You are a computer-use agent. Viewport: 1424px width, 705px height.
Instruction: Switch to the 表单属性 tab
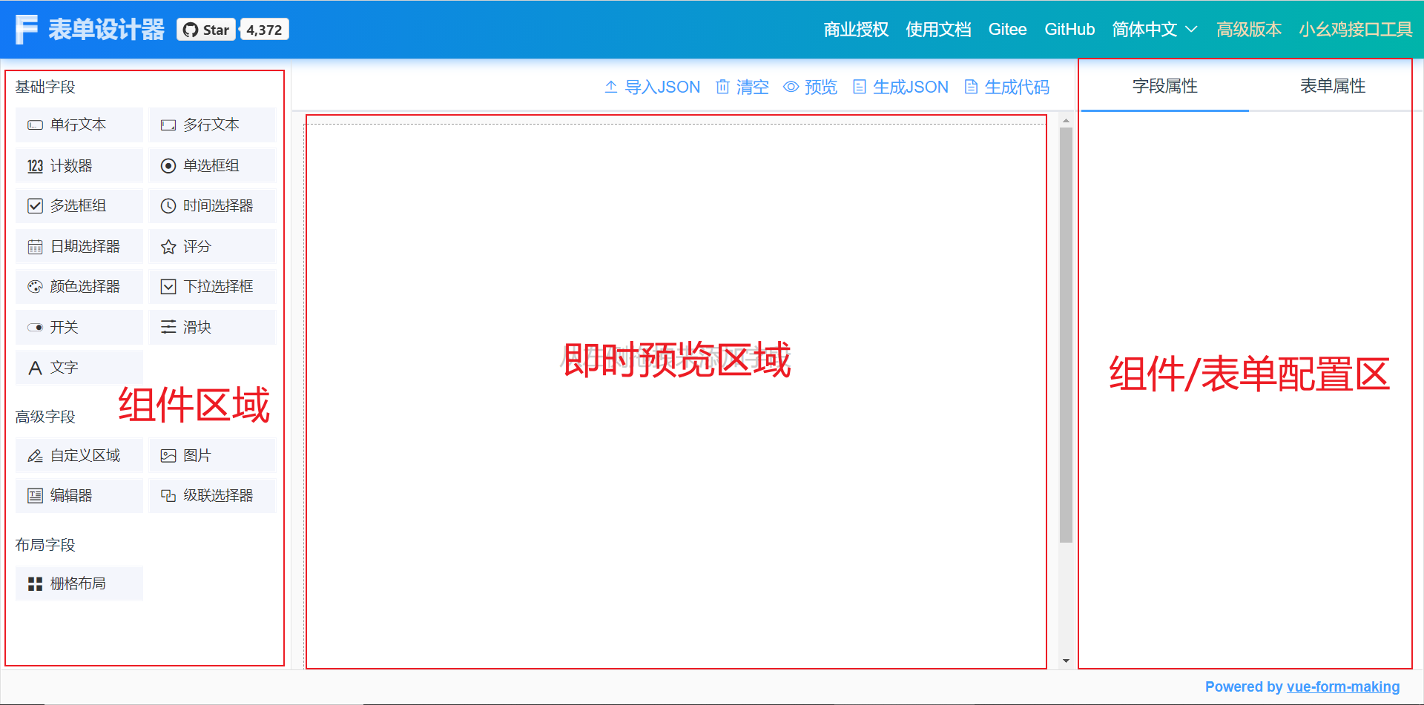point(1331,86)
